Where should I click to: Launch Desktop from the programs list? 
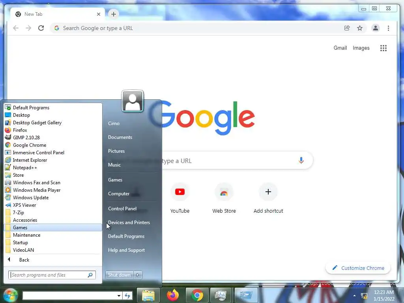53,115
